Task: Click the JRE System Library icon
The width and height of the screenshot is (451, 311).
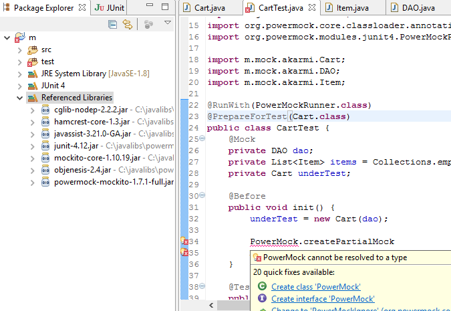Action: click(x=33, y=74)
